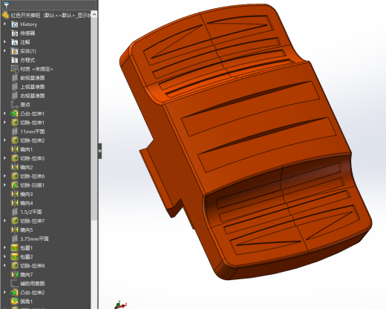Click the 切除-扫描1 swept cut icon
Screen dimensions: 386x309
pyautogui.click(x=15, y=185)
